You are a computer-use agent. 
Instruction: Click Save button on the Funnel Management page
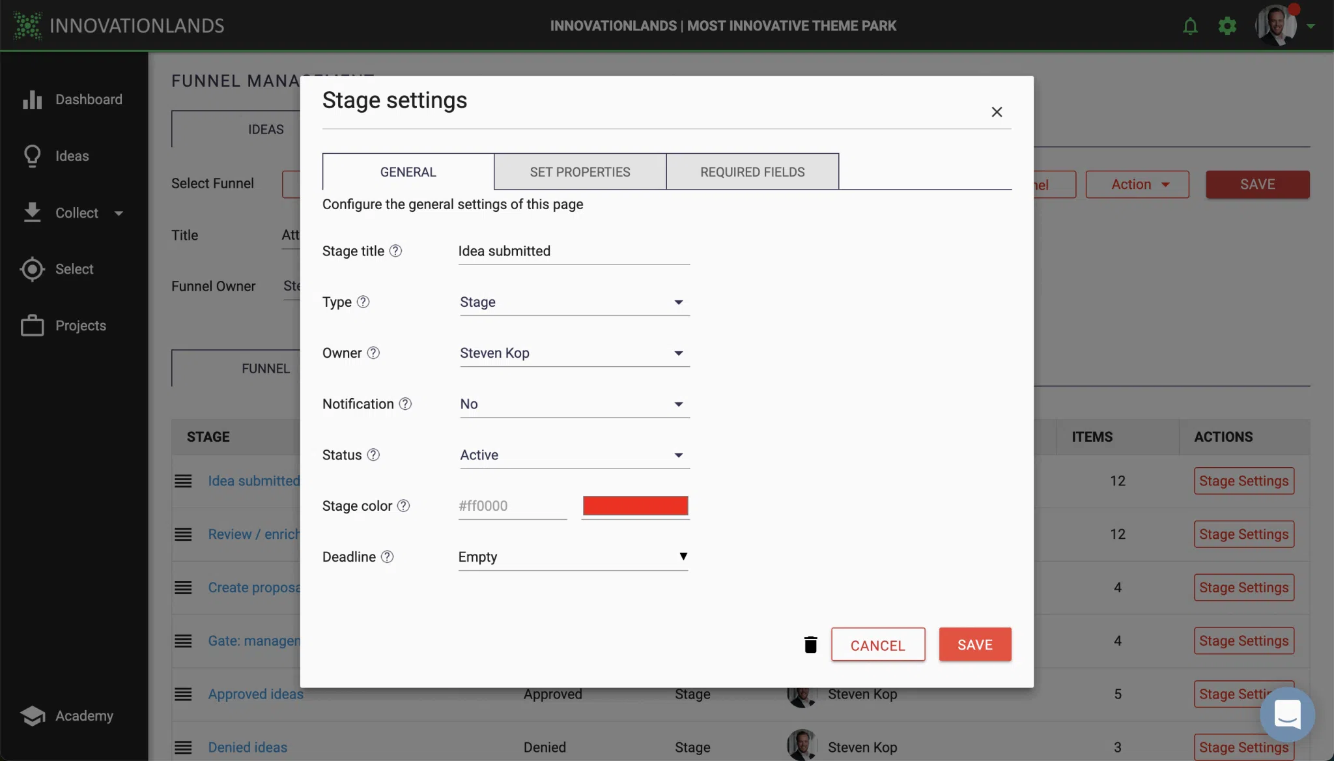(1257, 184)
